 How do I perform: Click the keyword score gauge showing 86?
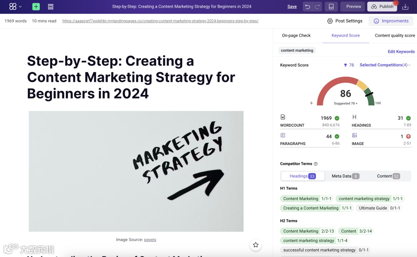(346, 91)
